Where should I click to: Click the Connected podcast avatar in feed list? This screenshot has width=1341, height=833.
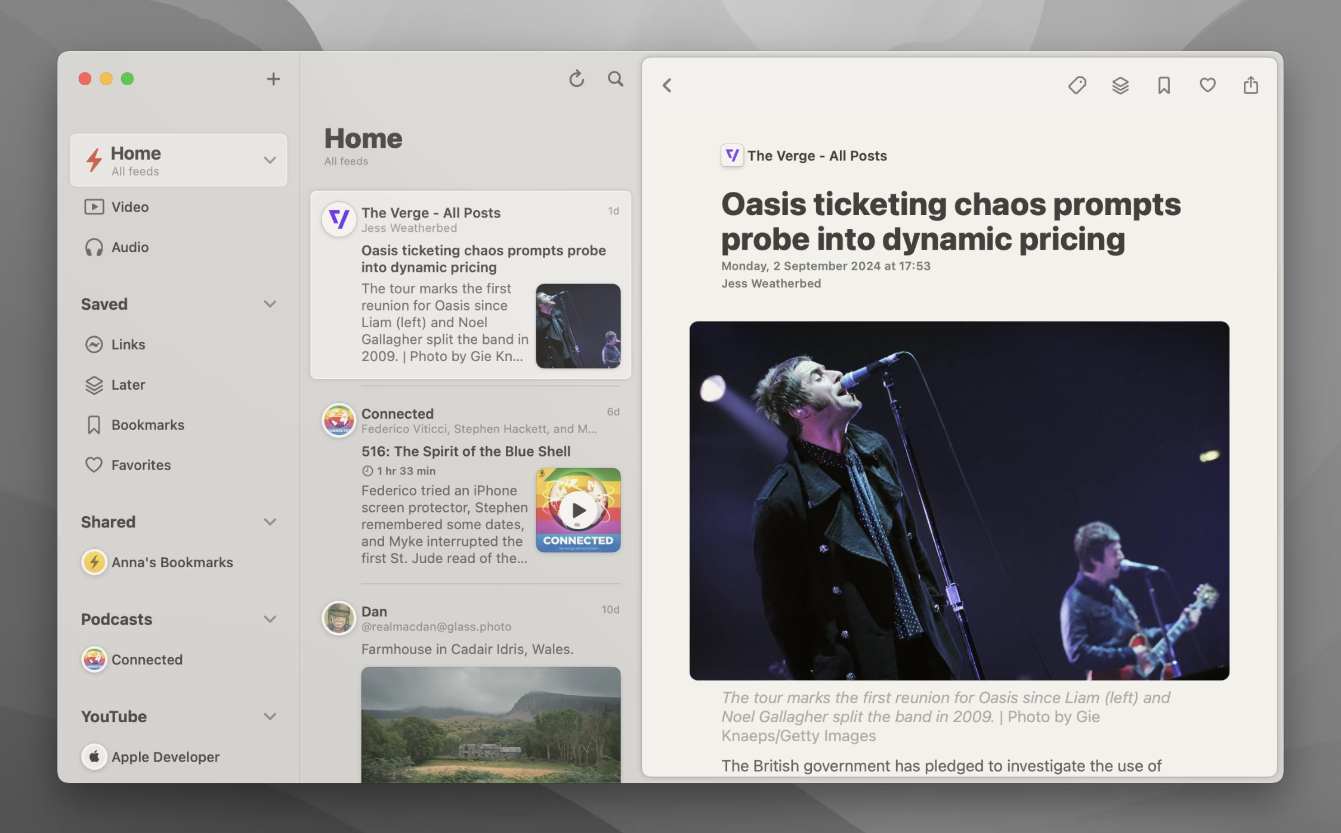tap(339, 420)
